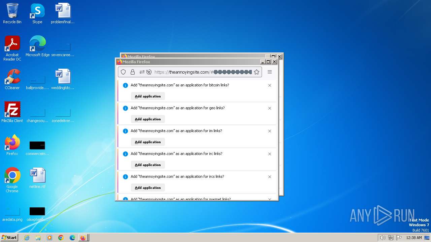The image size is (431, 242).
Task: Click info icon on bitcoin links notification
Action: click(x=125, y=85)
